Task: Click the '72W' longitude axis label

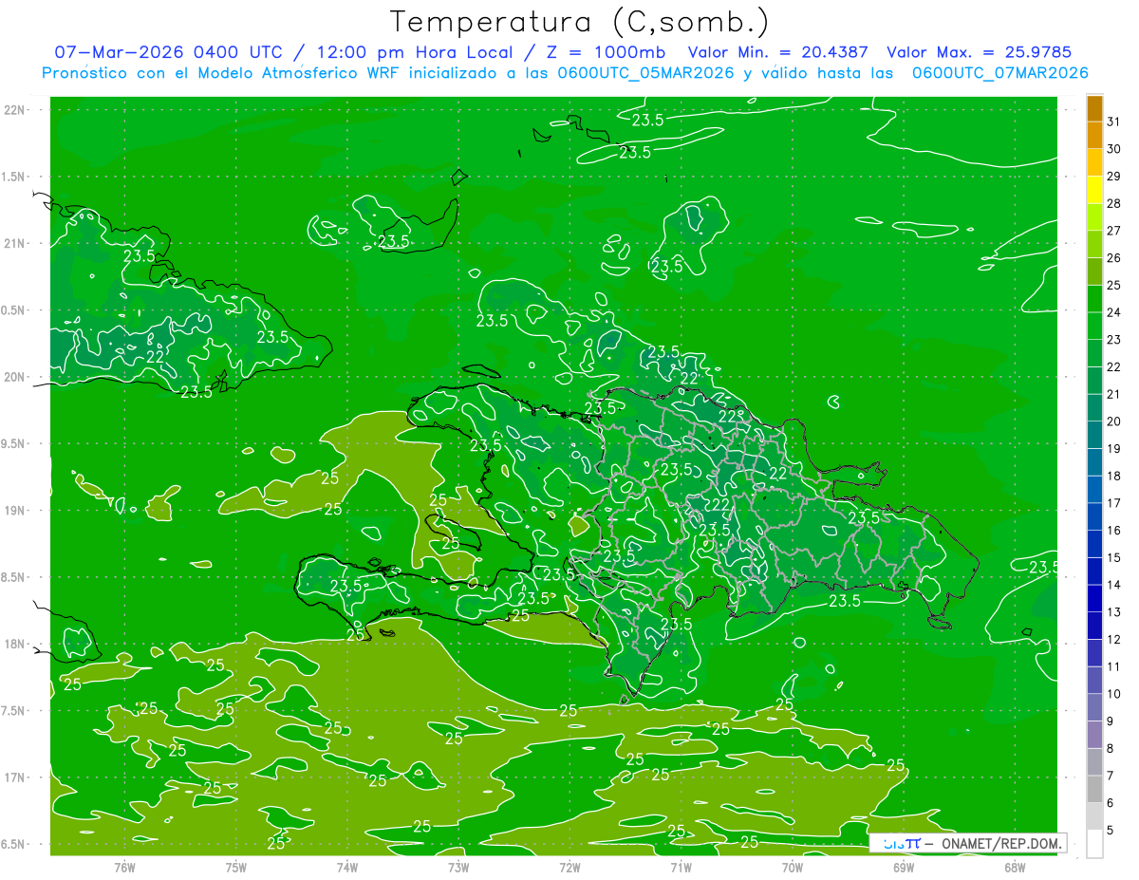Action: coord(569,867)
